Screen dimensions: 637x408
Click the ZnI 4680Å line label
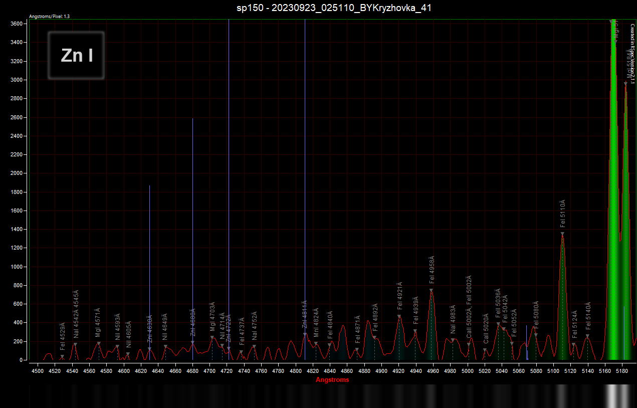point(193,322)
